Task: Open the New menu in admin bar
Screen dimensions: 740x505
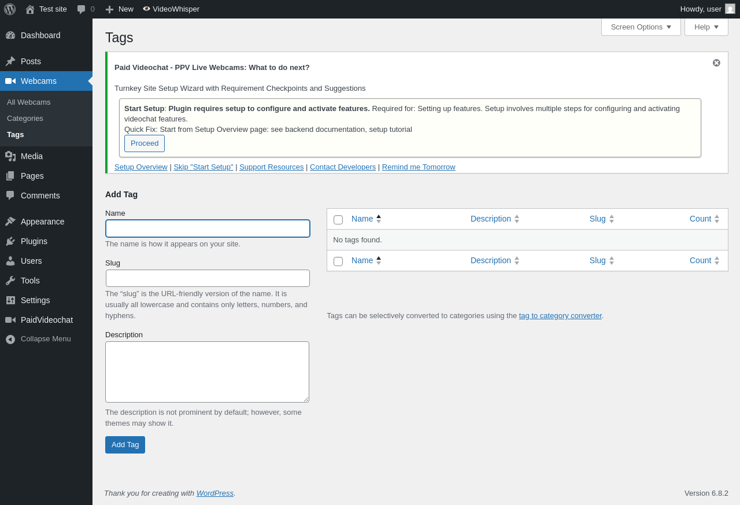Action: coord(119,9)
